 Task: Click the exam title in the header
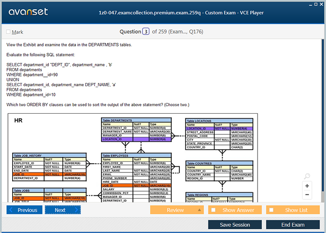tap(181, 13)
